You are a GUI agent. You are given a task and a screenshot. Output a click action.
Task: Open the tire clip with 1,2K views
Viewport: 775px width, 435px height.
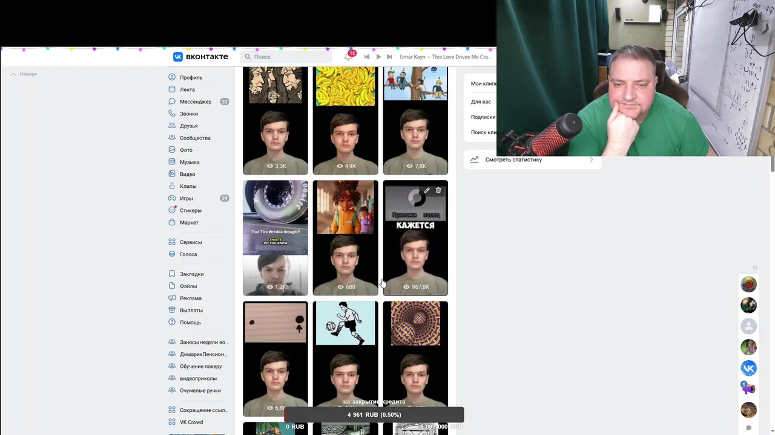(275, 238)
